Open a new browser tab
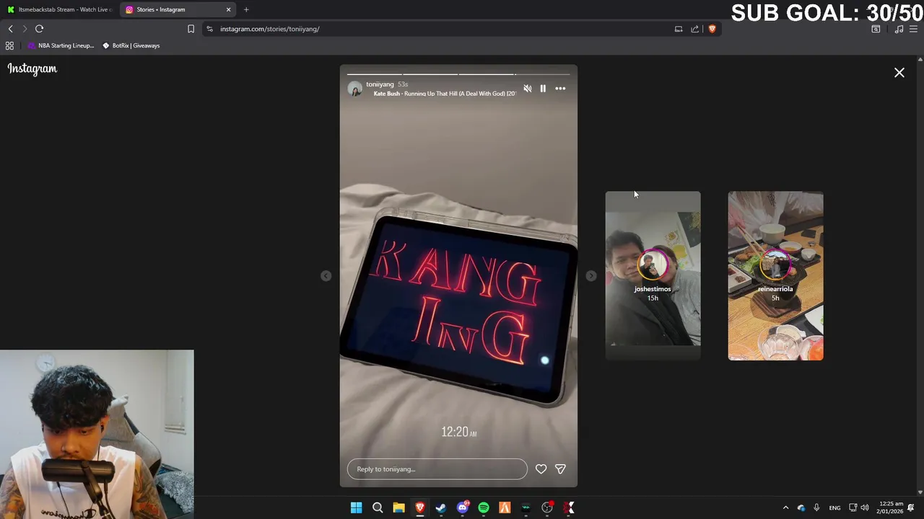The height and width of the screenshot is (519, 924). pos(246,9)
